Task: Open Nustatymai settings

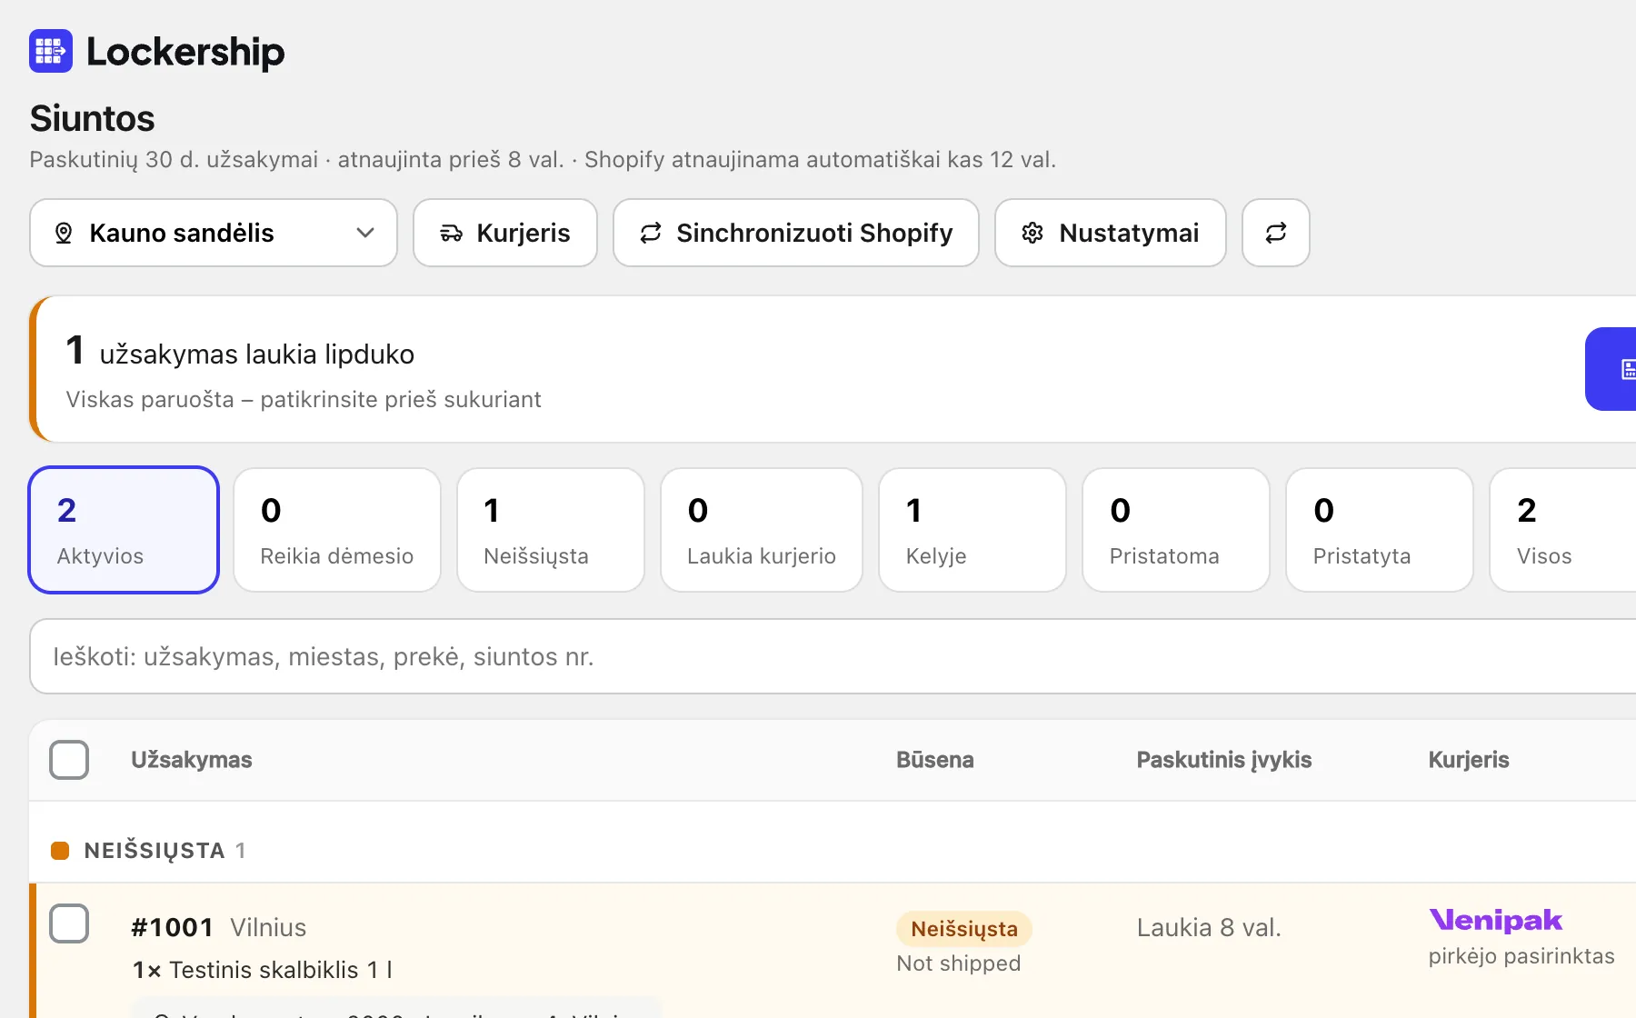Action: 1111,233
